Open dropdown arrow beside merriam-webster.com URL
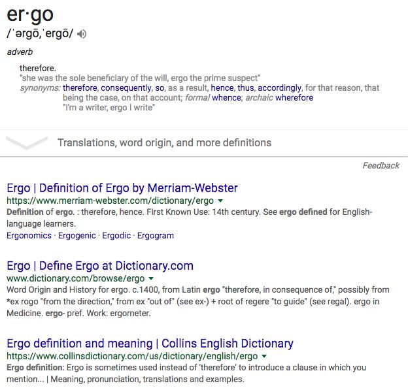This screenshot has height=388, width=408. tap(220, 201)
